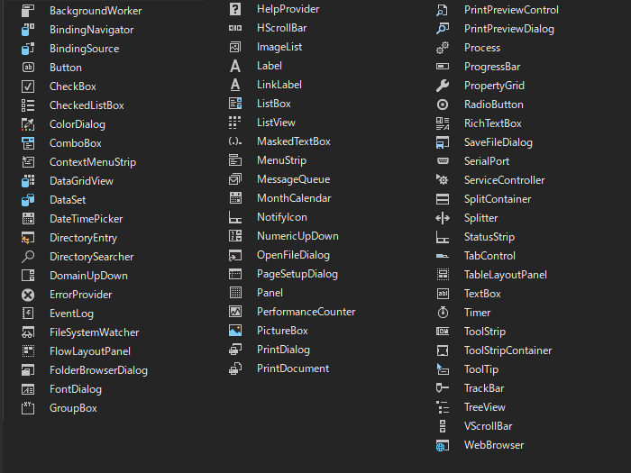The width and height of the screenshot is (631, 473).
Task: Click the Button control icon
Action: 28,68
